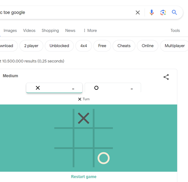Choose the X player score tab

click(54, 88)
